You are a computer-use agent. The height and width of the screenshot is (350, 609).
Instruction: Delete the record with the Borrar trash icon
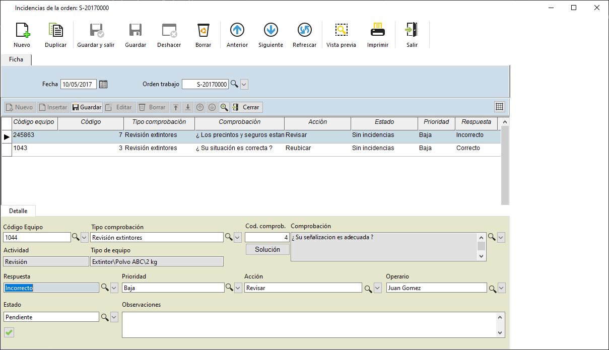pyautogui.click(x=203, y=31)
